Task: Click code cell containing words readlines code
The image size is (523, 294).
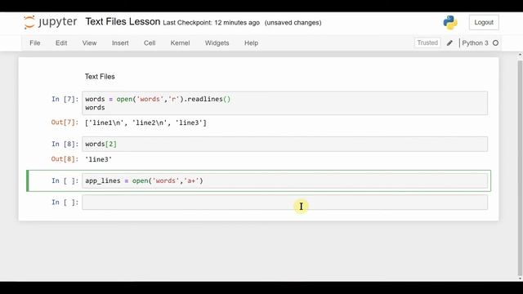Action: (x=285, y=104)
